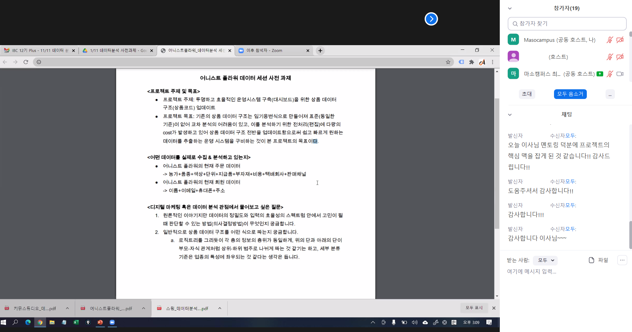Collapse the 채팅 chat panel
632x332 pixels.
(510, 115)
